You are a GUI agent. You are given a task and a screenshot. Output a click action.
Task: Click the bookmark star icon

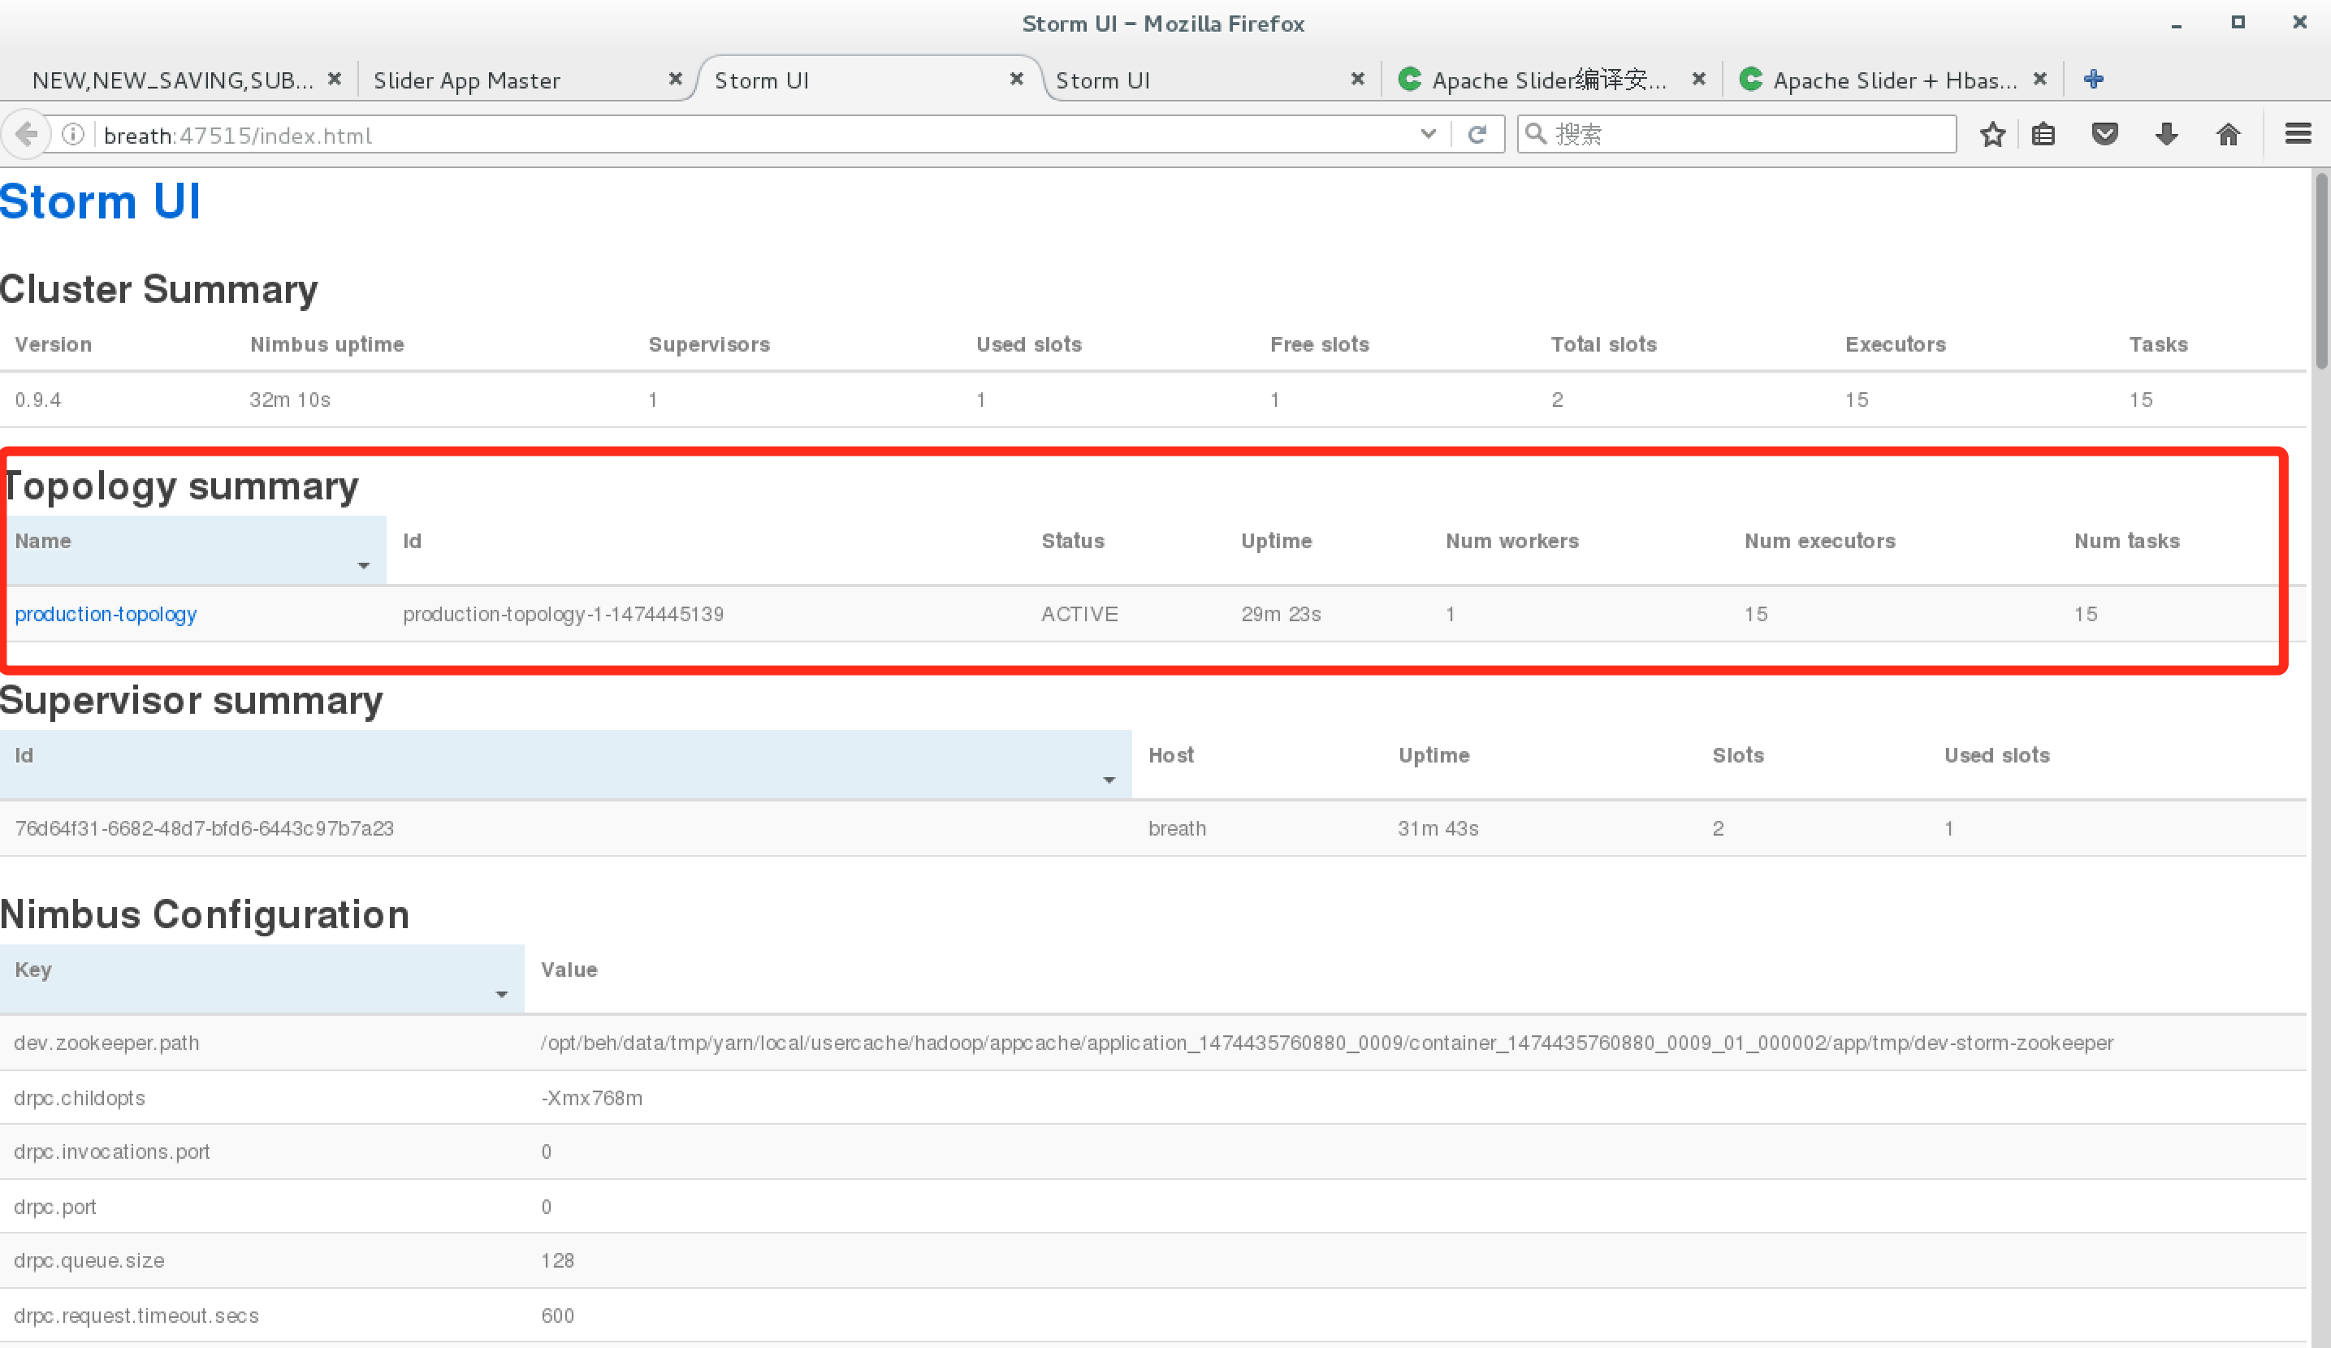pos(1992,135)
